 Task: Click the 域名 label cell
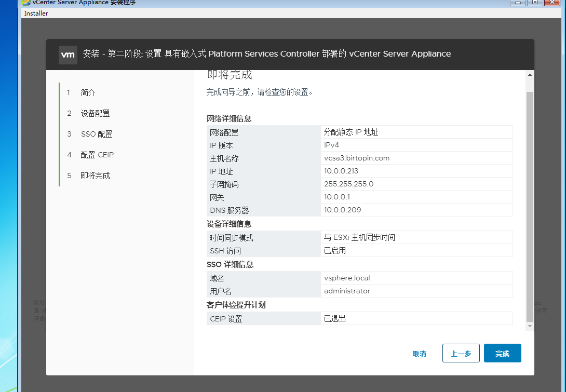pyautogui.click(x=263, y=278)
